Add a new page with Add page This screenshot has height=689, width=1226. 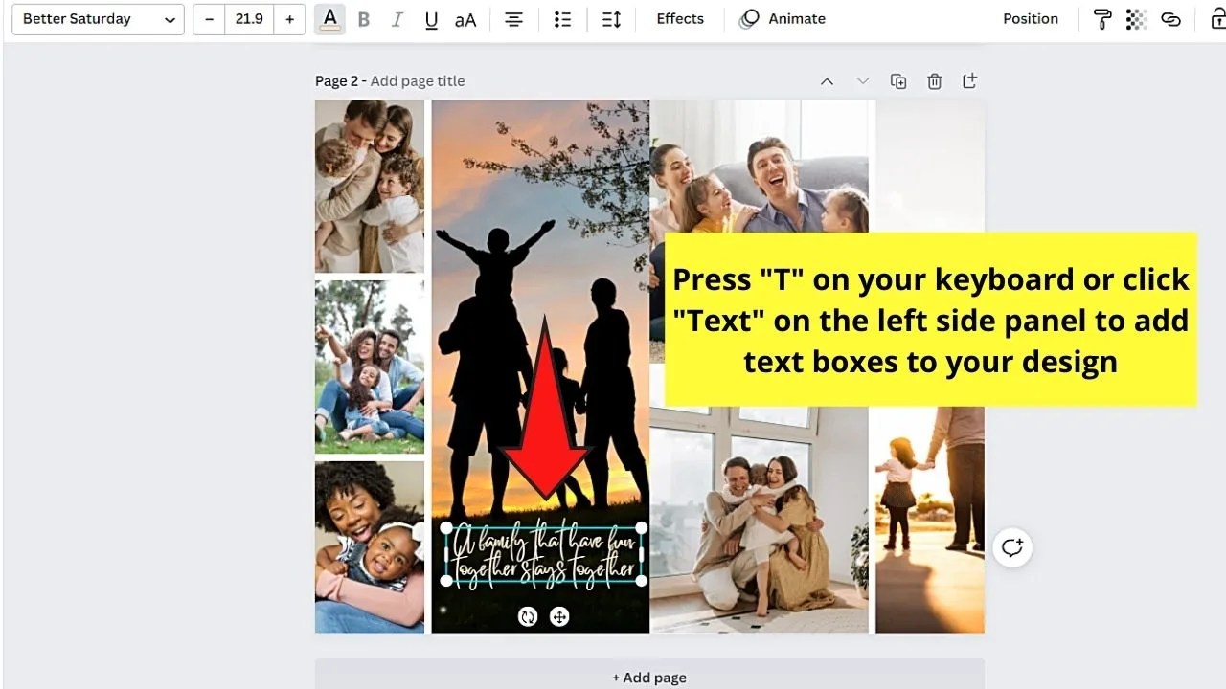648,677
